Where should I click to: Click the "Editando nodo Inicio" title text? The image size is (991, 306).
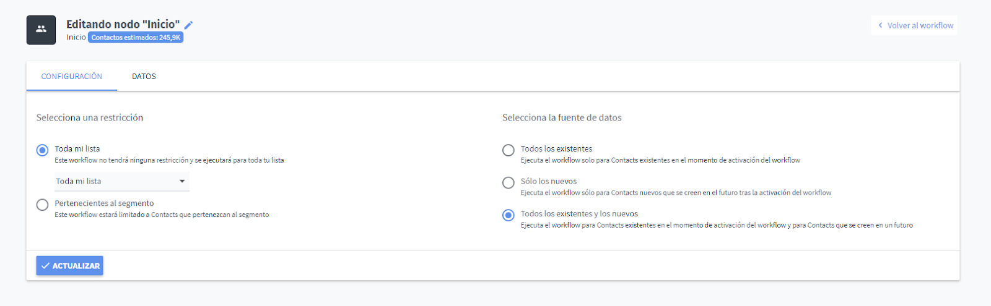click(123, 24)
